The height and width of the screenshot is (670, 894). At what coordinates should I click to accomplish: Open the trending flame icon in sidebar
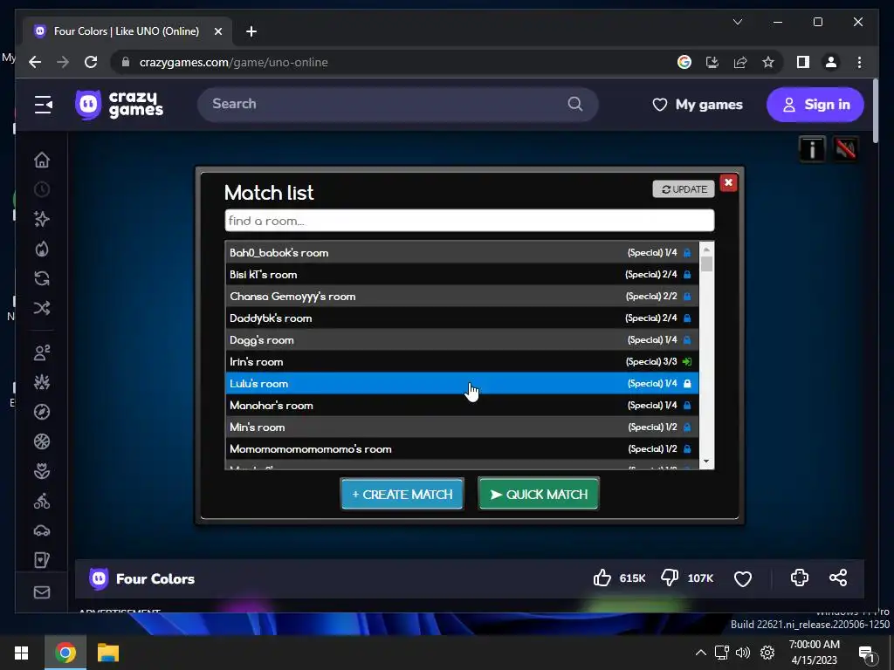[42, 249]
